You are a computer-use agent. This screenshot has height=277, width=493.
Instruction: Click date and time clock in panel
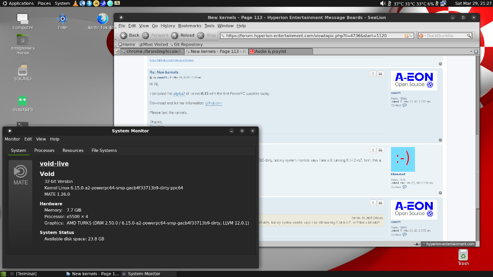pyautogui.click(x=473, y=3)
